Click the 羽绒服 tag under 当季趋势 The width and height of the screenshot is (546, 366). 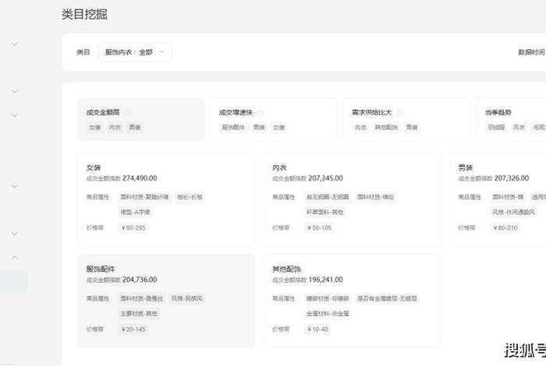pos(496,128)
